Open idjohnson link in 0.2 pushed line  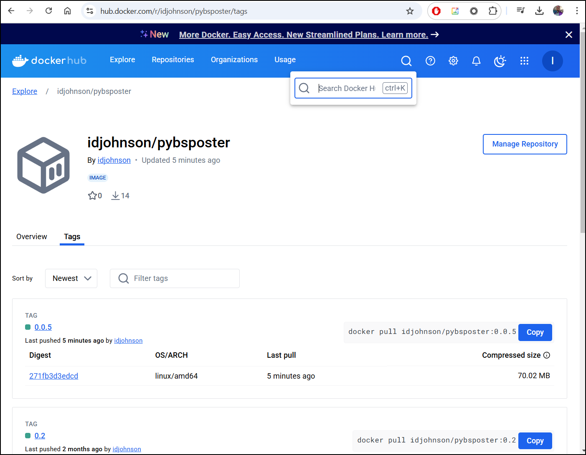pos(127,449)
